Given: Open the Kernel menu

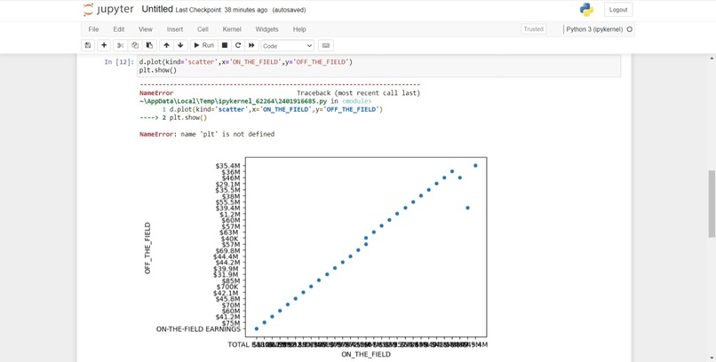Looking at the screenshot, I should 232,29.
